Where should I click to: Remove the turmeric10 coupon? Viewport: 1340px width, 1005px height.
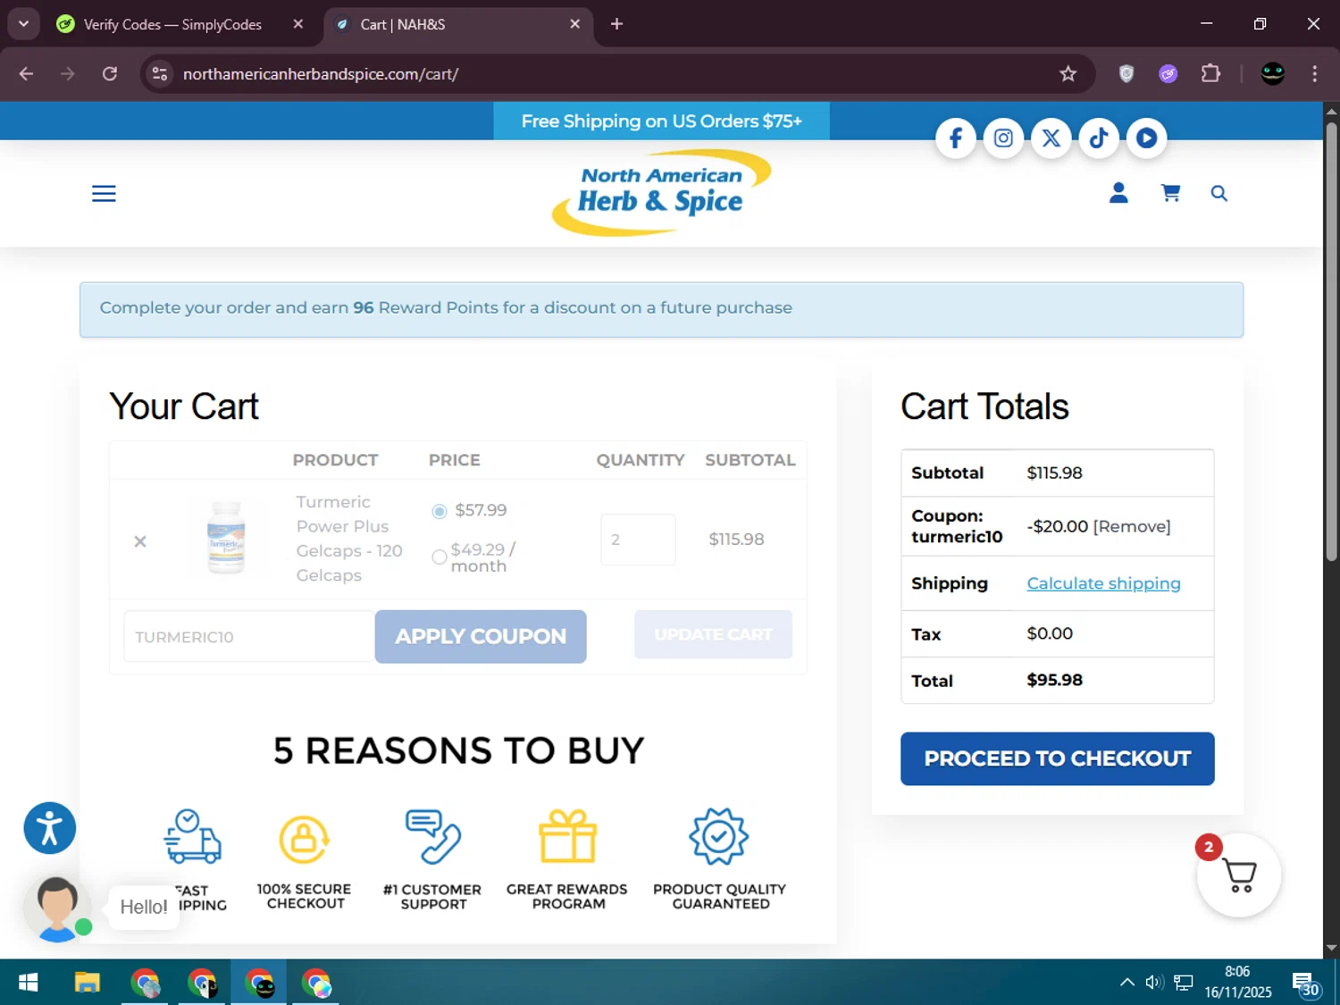(x=1132, y=526)
